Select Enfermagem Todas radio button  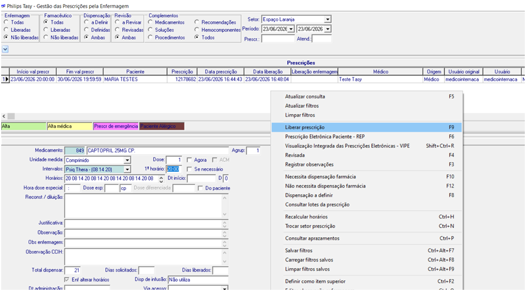coord(6,22)
